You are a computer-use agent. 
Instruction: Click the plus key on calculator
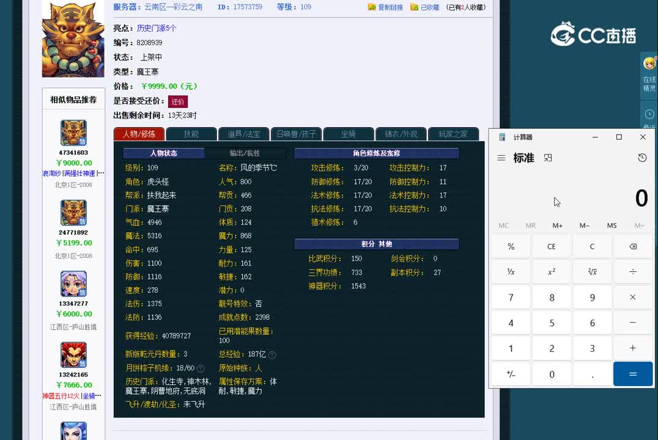click(633, 348)
